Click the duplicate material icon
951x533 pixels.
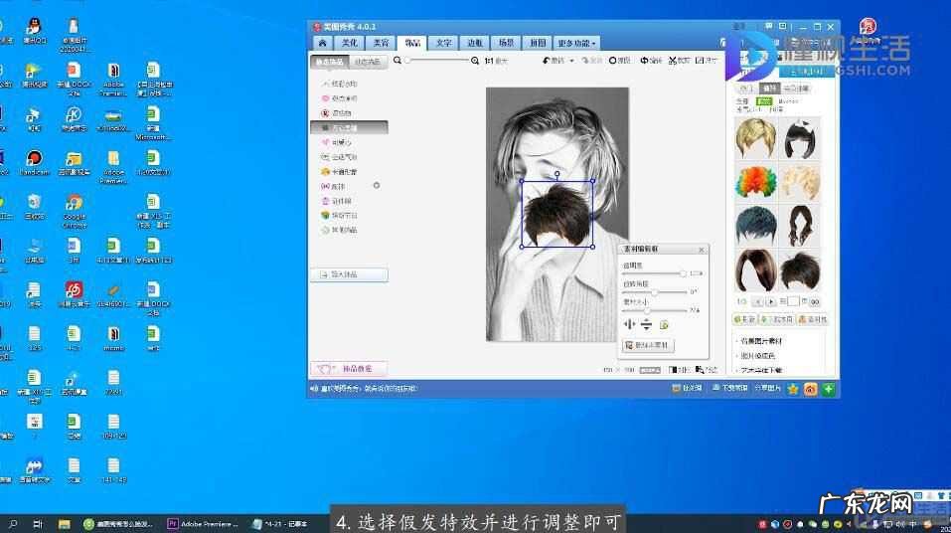pos(664,325)
